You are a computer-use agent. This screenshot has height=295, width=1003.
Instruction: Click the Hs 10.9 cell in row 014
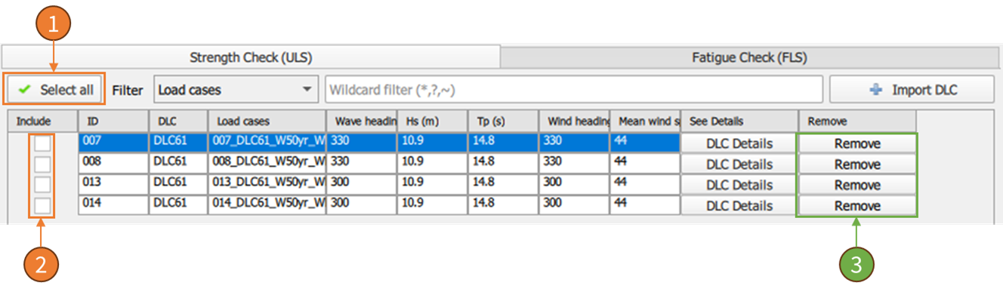pyautogui.click(x=432, y=205)
